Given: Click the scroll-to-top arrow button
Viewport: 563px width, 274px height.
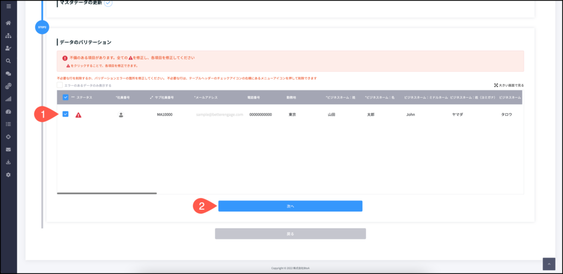Looking at the screenshot, I should [x=549, y=264].
